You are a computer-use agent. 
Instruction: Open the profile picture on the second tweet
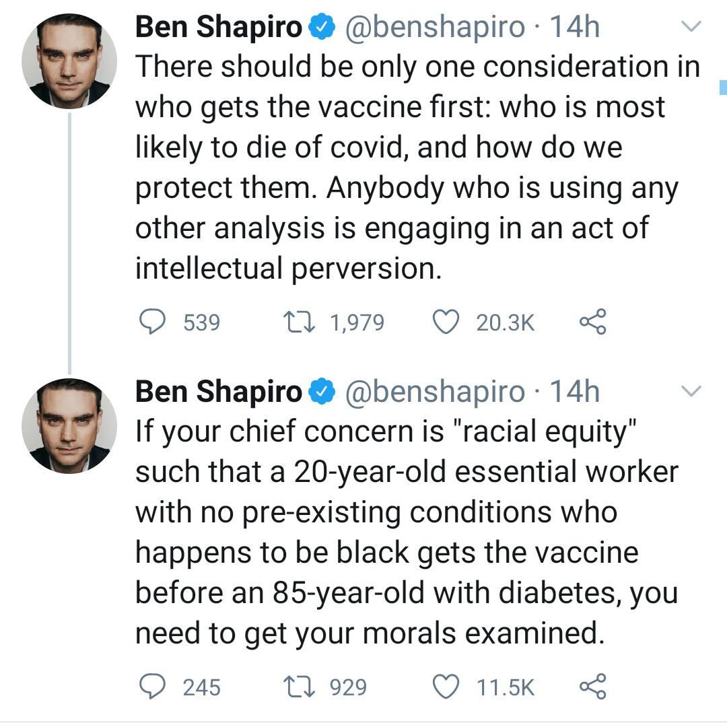pos(69,425)
